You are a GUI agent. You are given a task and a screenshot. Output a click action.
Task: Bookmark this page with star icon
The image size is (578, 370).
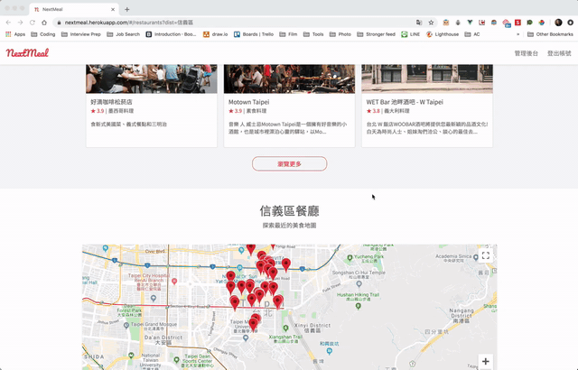click(x=431, y=23)
